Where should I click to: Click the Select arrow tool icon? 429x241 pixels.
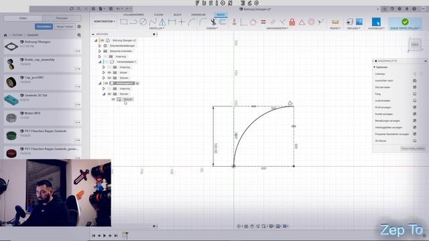pos(376,22)
